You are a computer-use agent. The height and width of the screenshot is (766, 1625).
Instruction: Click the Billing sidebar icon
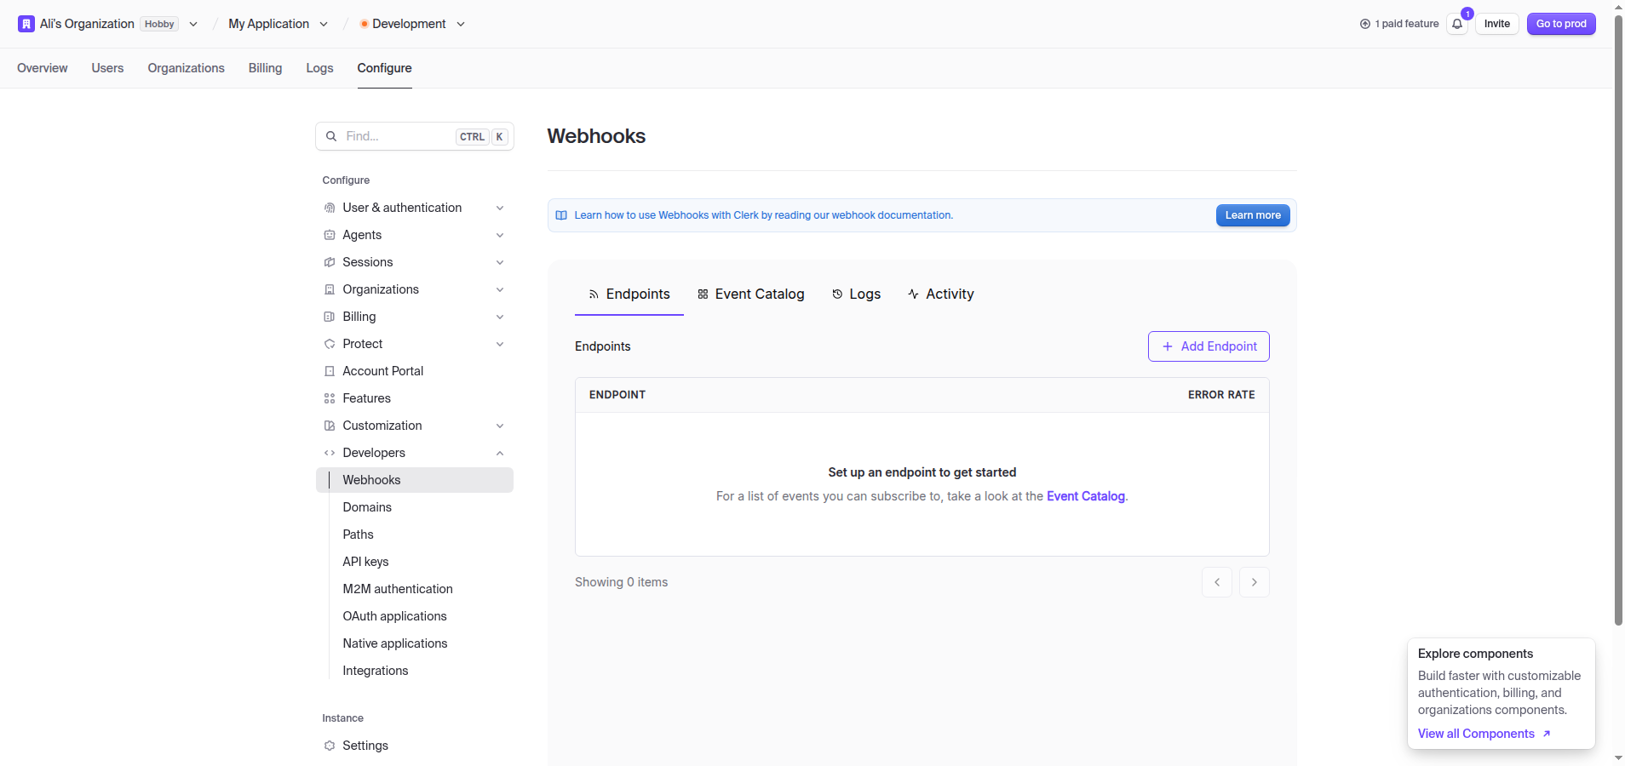click(x=330, y=317)
